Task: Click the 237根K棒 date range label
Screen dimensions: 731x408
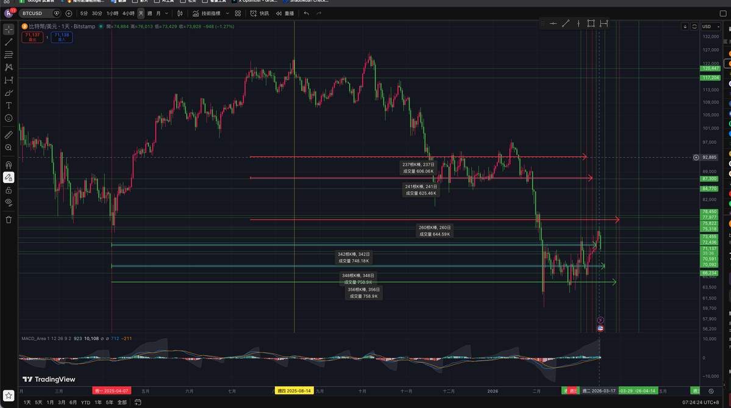Action: 418,168
